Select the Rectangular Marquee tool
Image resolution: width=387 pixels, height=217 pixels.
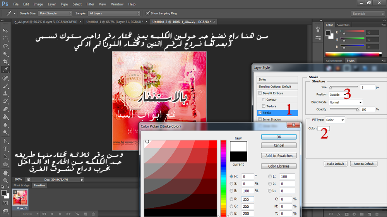pyautogui.click(x=5, y=38)
